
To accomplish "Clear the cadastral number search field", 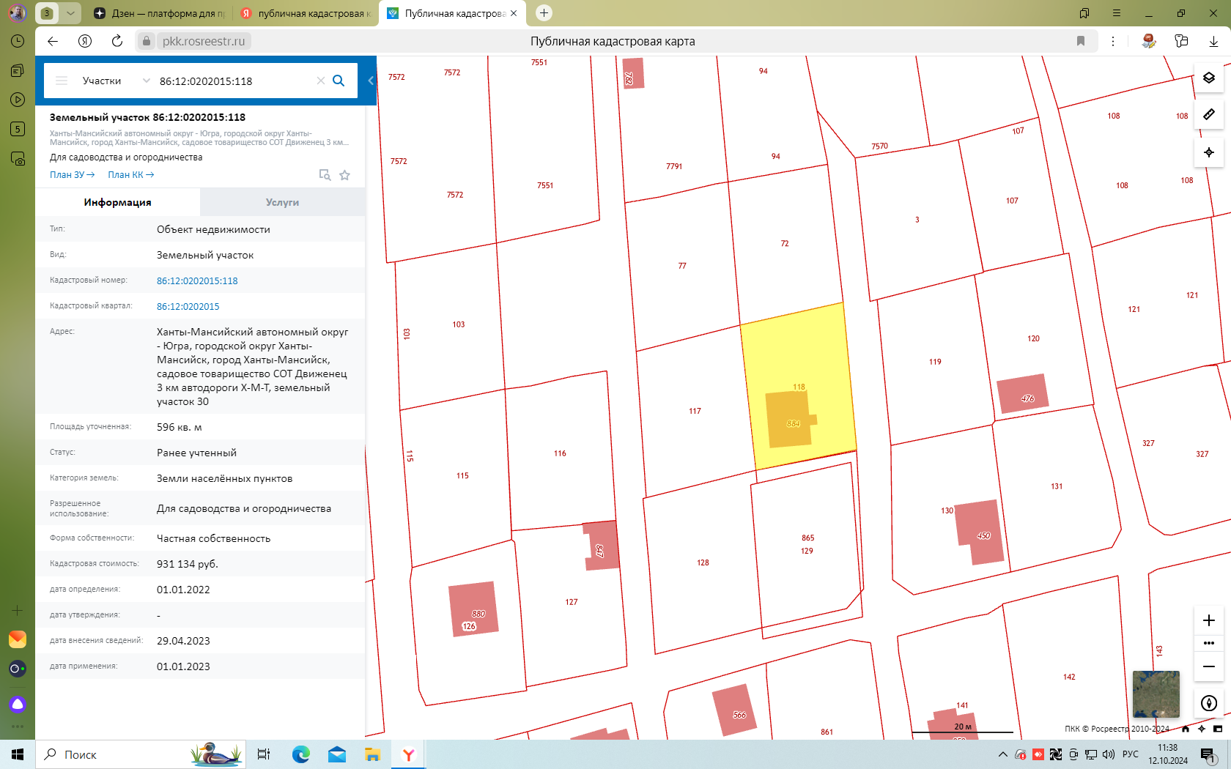I will pos(320,81).
